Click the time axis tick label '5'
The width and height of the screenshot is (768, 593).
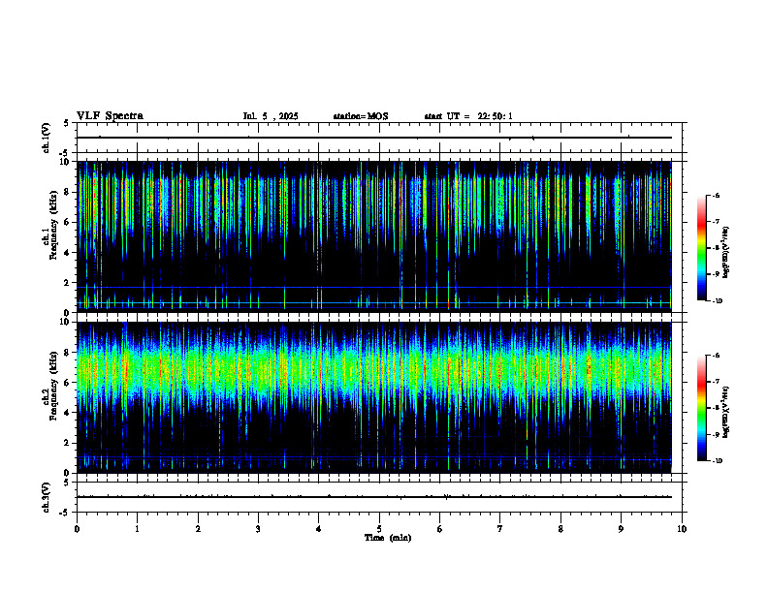pos(379,529)
